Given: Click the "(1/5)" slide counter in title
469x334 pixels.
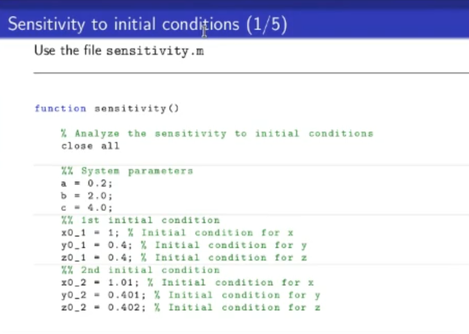Looking at the screenshot, I should [x=266, y=25].
